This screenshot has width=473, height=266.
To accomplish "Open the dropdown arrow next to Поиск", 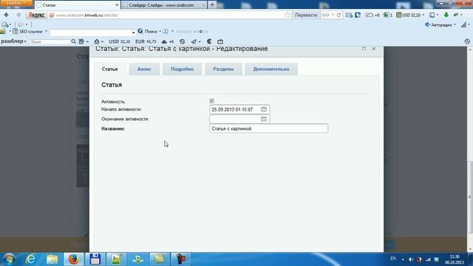I will tap(160, 31).
